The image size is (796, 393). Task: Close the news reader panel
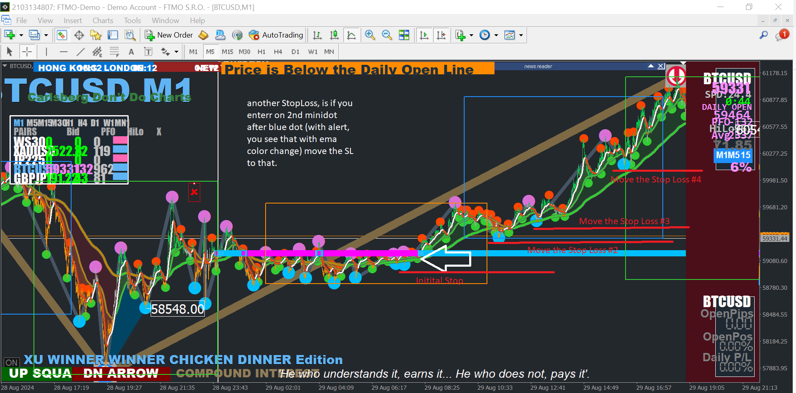(x=661, y=66)
